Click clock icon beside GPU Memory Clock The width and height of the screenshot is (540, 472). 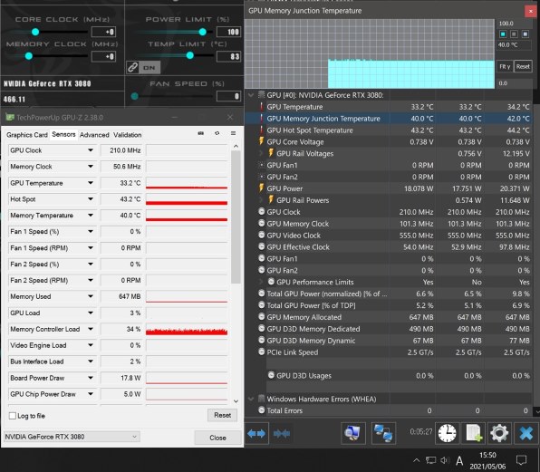tap(261, 224)
